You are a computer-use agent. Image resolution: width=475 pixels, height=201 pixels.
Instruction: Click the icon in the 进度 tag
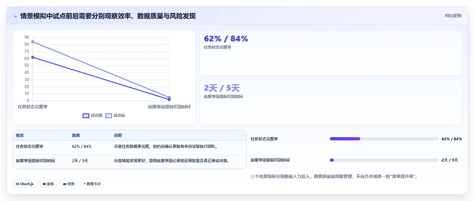coord(64,184)
